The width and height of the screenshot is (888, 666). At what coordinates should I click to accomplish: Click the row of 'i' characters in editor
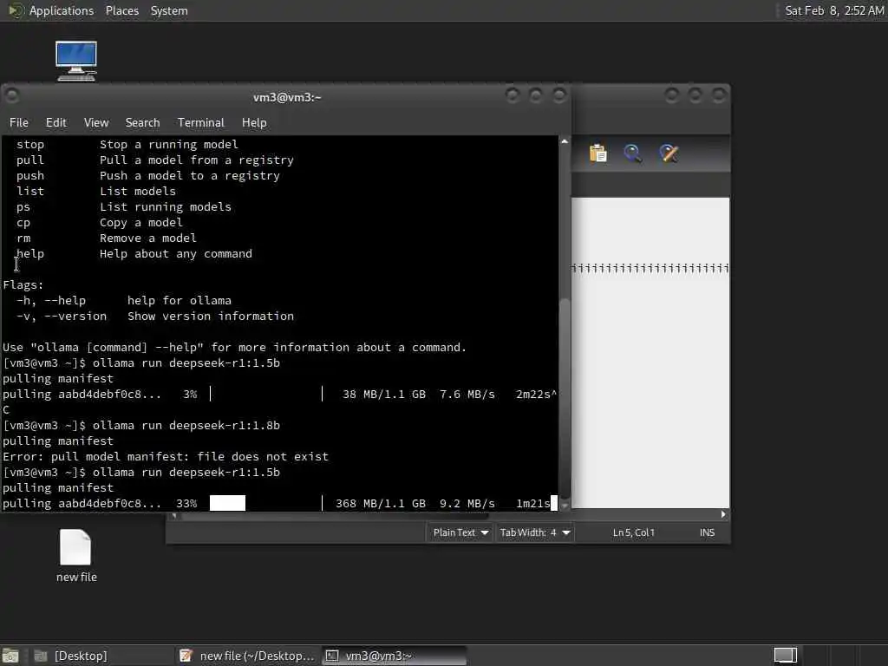[x=650, y=268]
